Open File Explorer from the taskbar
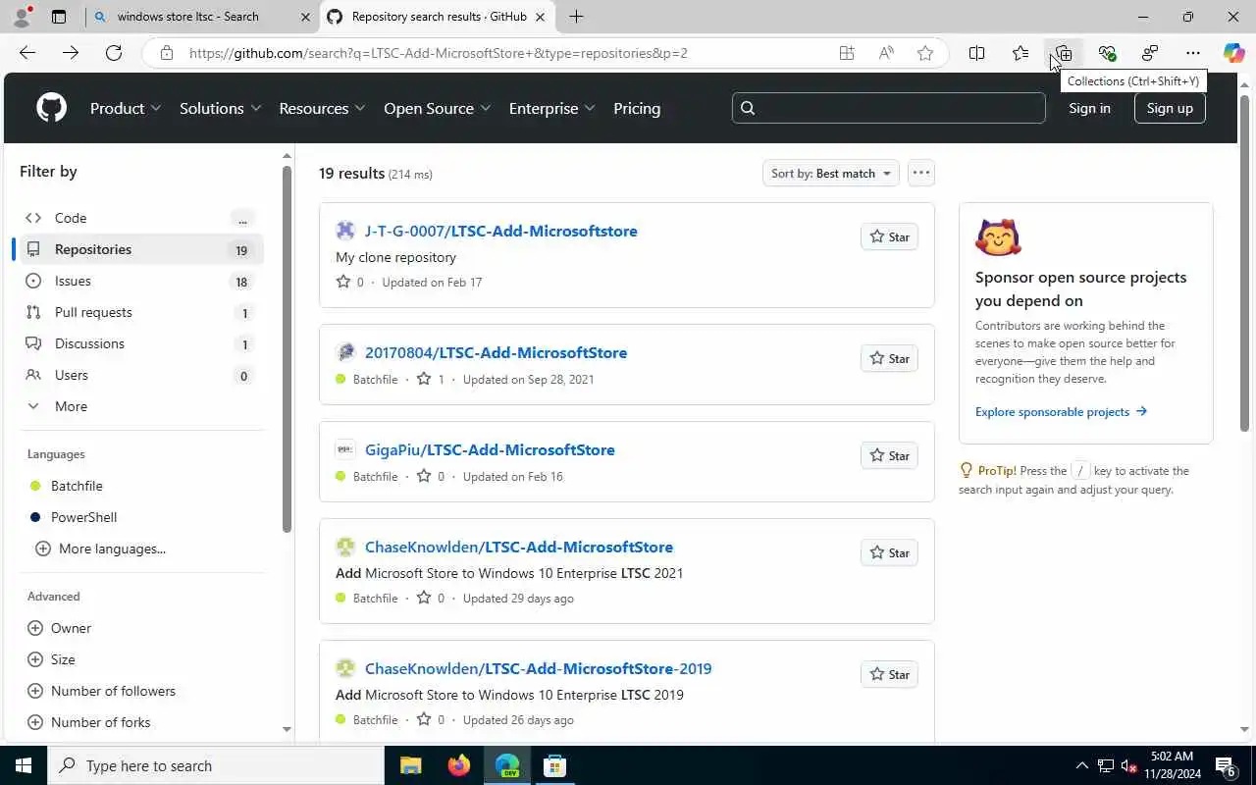This screenshot has width=1256, height=785. (410, 765)
